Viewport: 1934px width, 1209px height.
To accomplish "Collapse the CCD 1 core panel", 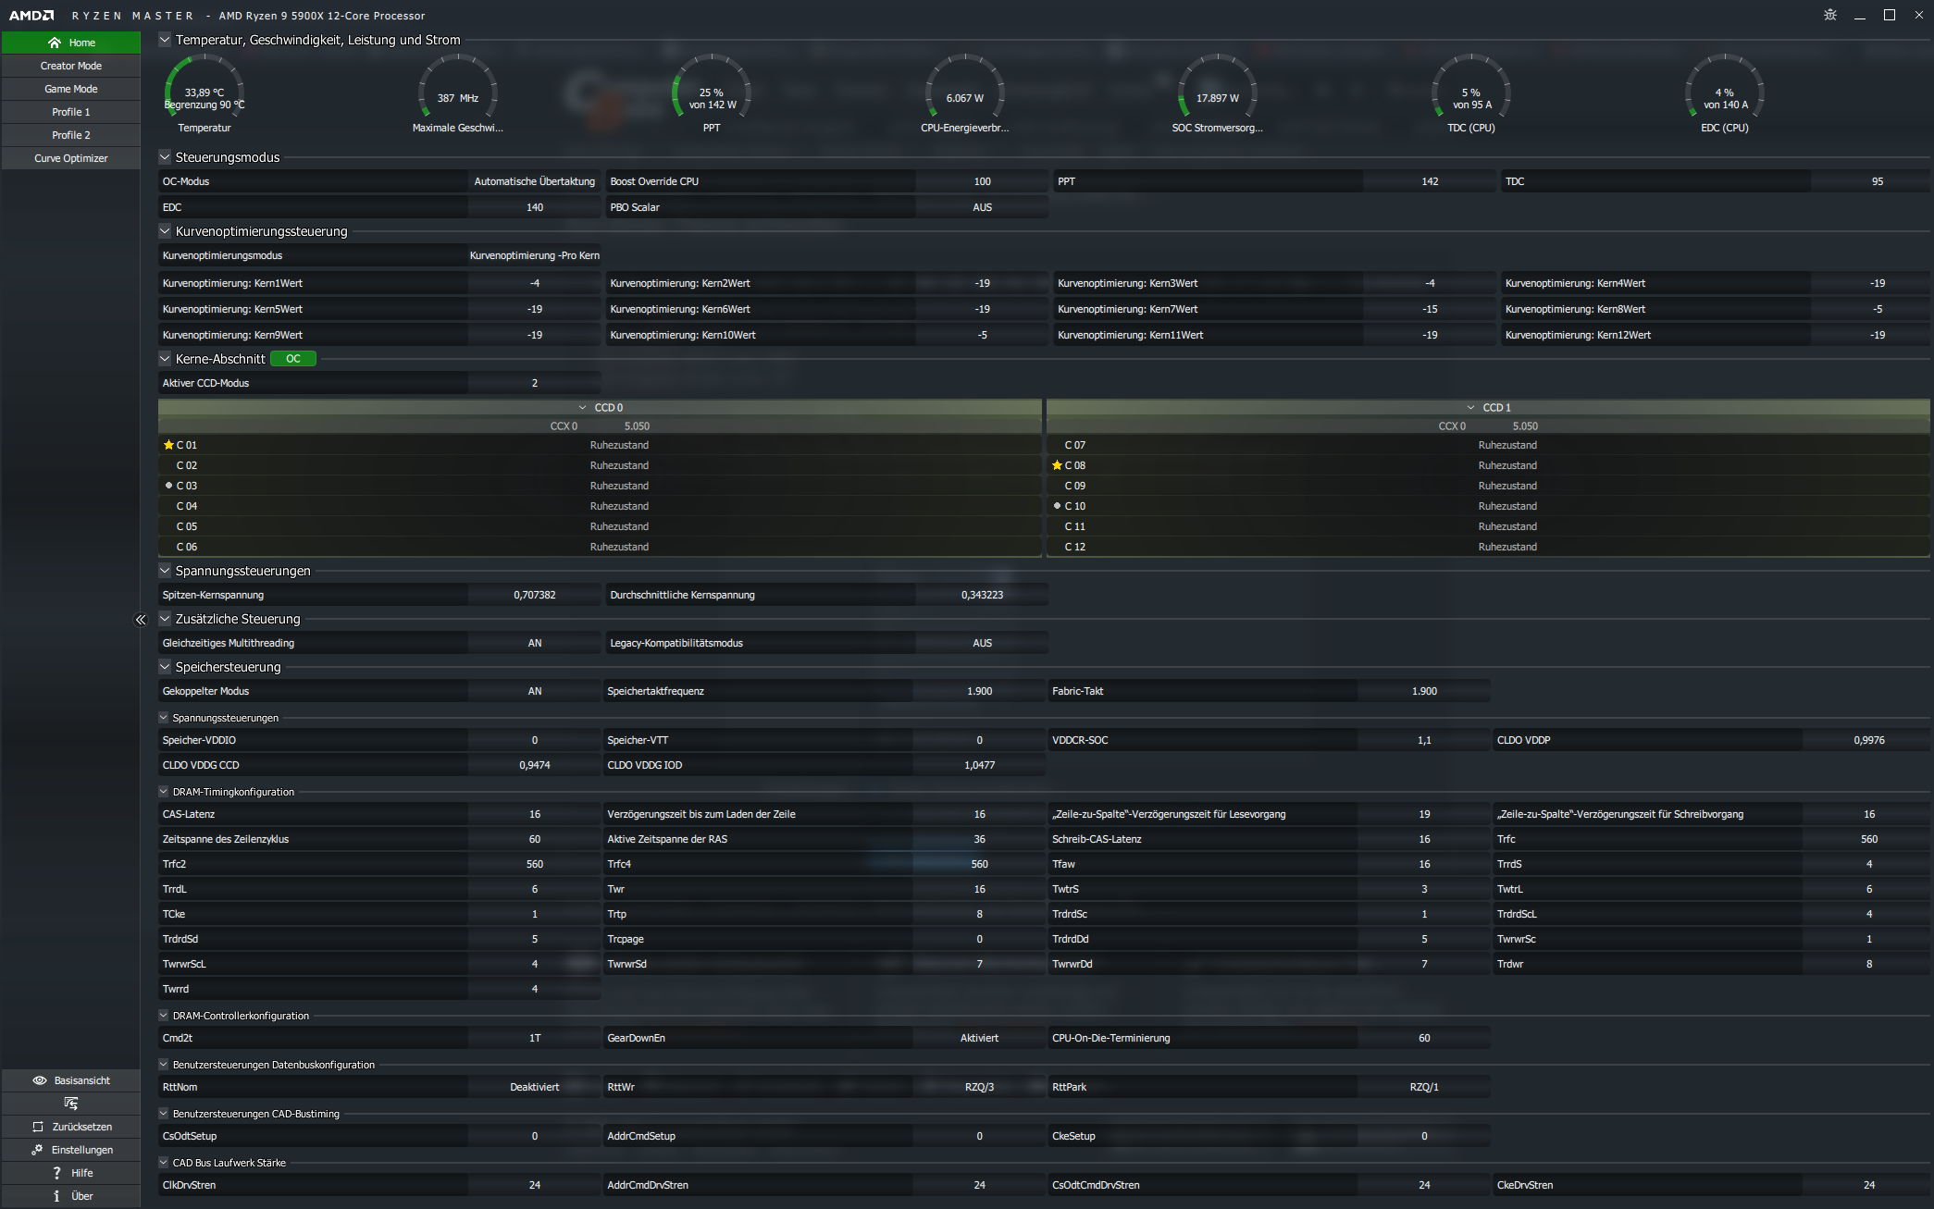I will click(1470, 408).
